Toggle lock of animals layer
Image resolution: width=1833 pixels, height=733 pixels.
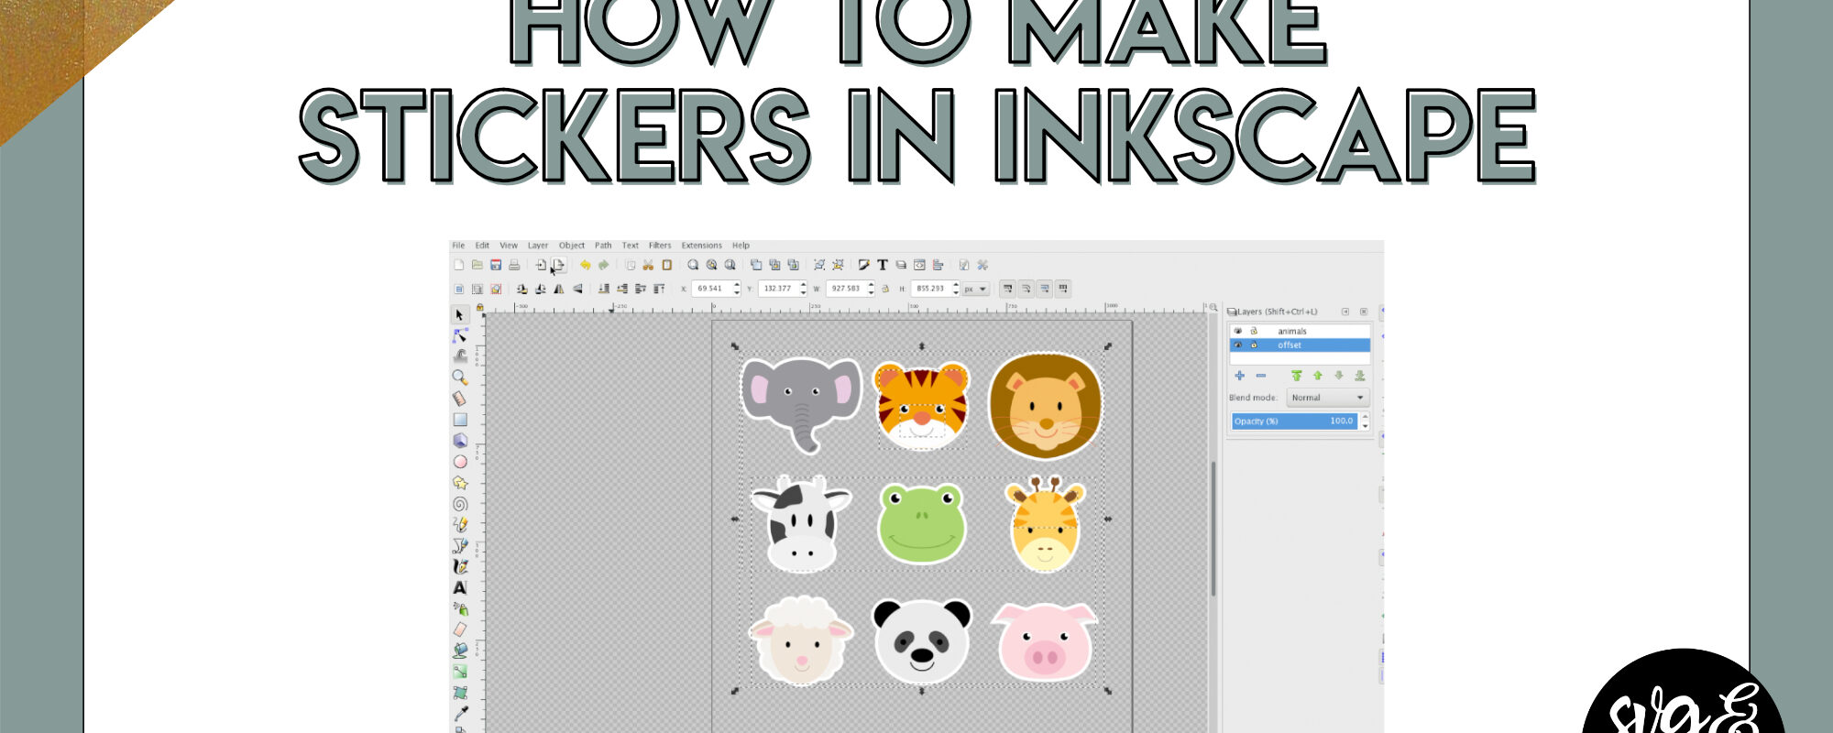tap(1254, 331)
